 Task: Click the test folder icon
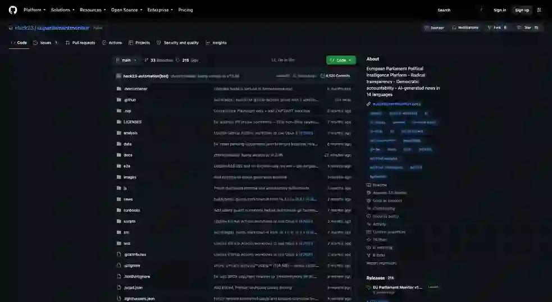click(118, 243)
